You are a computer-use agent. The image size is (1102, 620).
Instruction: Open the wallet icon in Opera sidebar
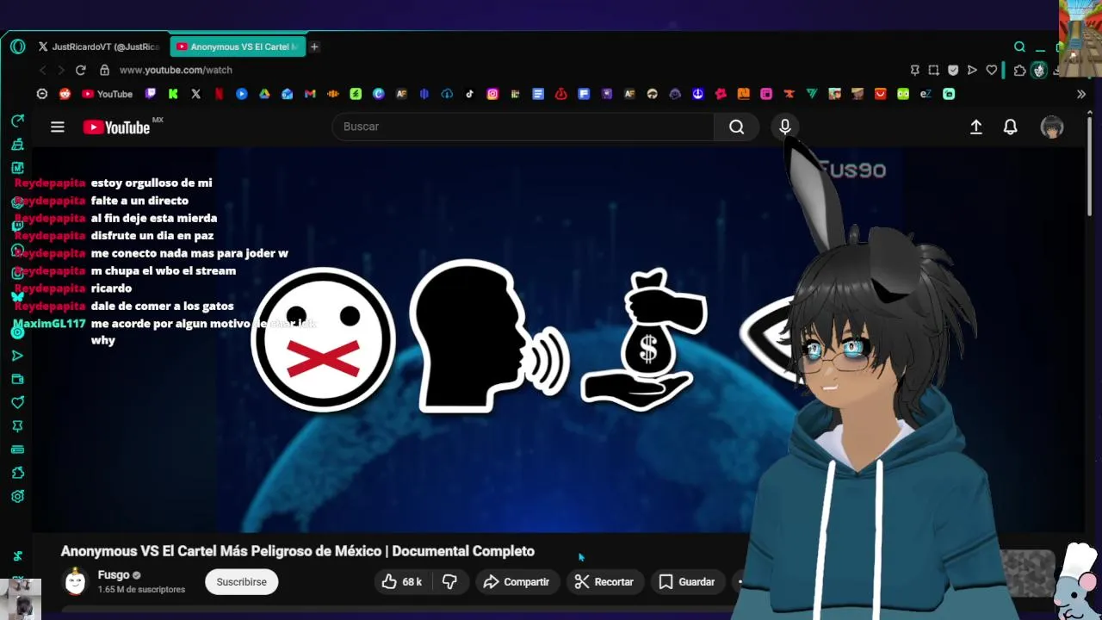[17, 379]
